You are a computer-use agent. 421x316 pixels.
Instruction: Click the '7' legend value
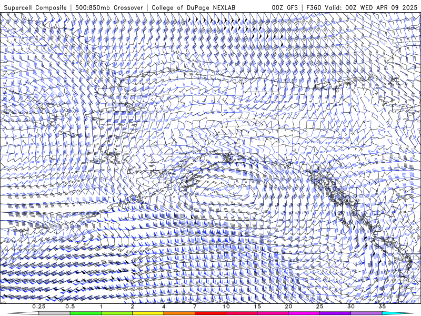point(195,307)
